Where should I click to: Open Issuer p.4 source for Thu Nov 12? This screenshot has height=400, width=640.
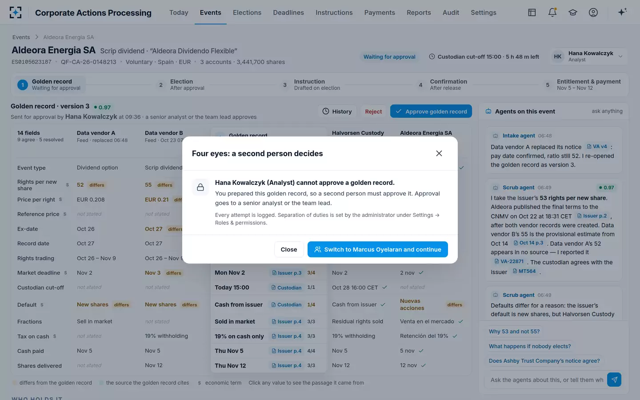tap(287, 365)
